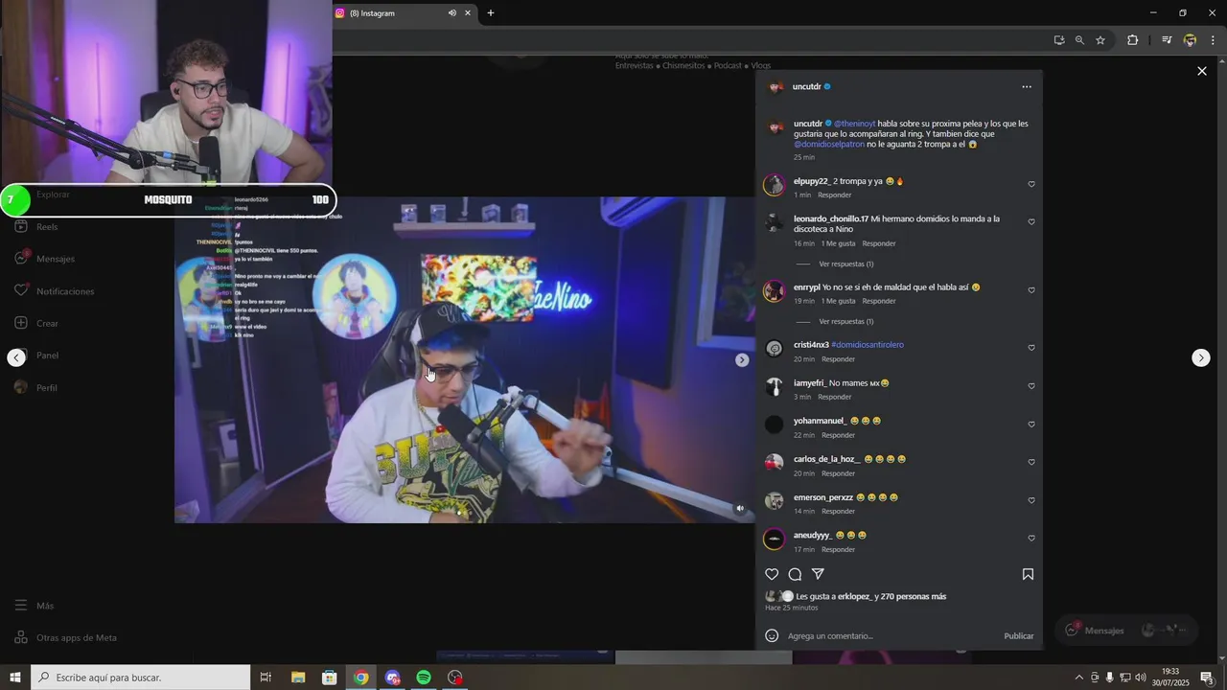
Task: Reply to iamyefri_ comment
Action: pyautogui.click(x=834, y=397)
